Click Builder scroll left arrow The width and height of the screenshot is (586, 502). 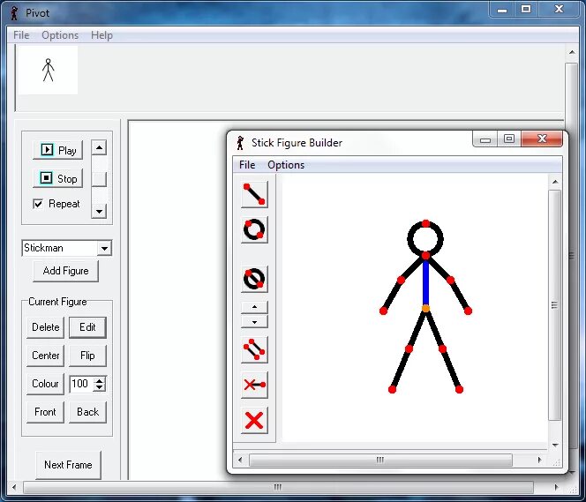[240, 460]
